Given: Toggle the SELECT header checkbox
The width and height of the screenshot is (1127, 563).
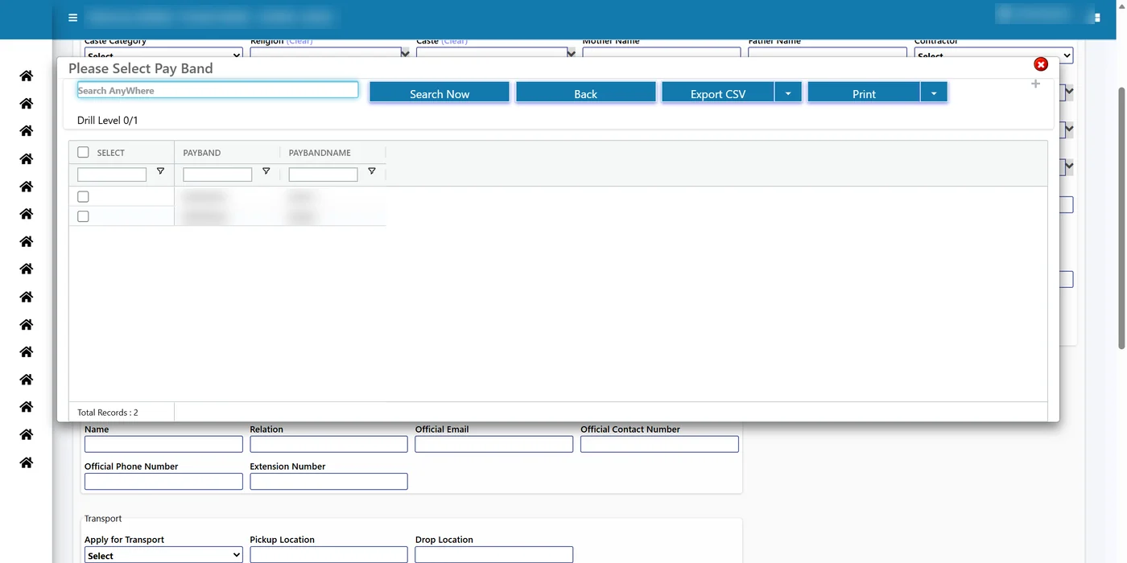Looking at the screenshot, I should point(83,152).
